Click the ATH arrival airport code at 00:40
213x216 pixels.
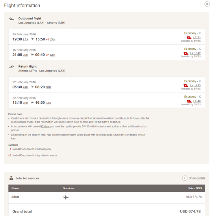(52, 55)
